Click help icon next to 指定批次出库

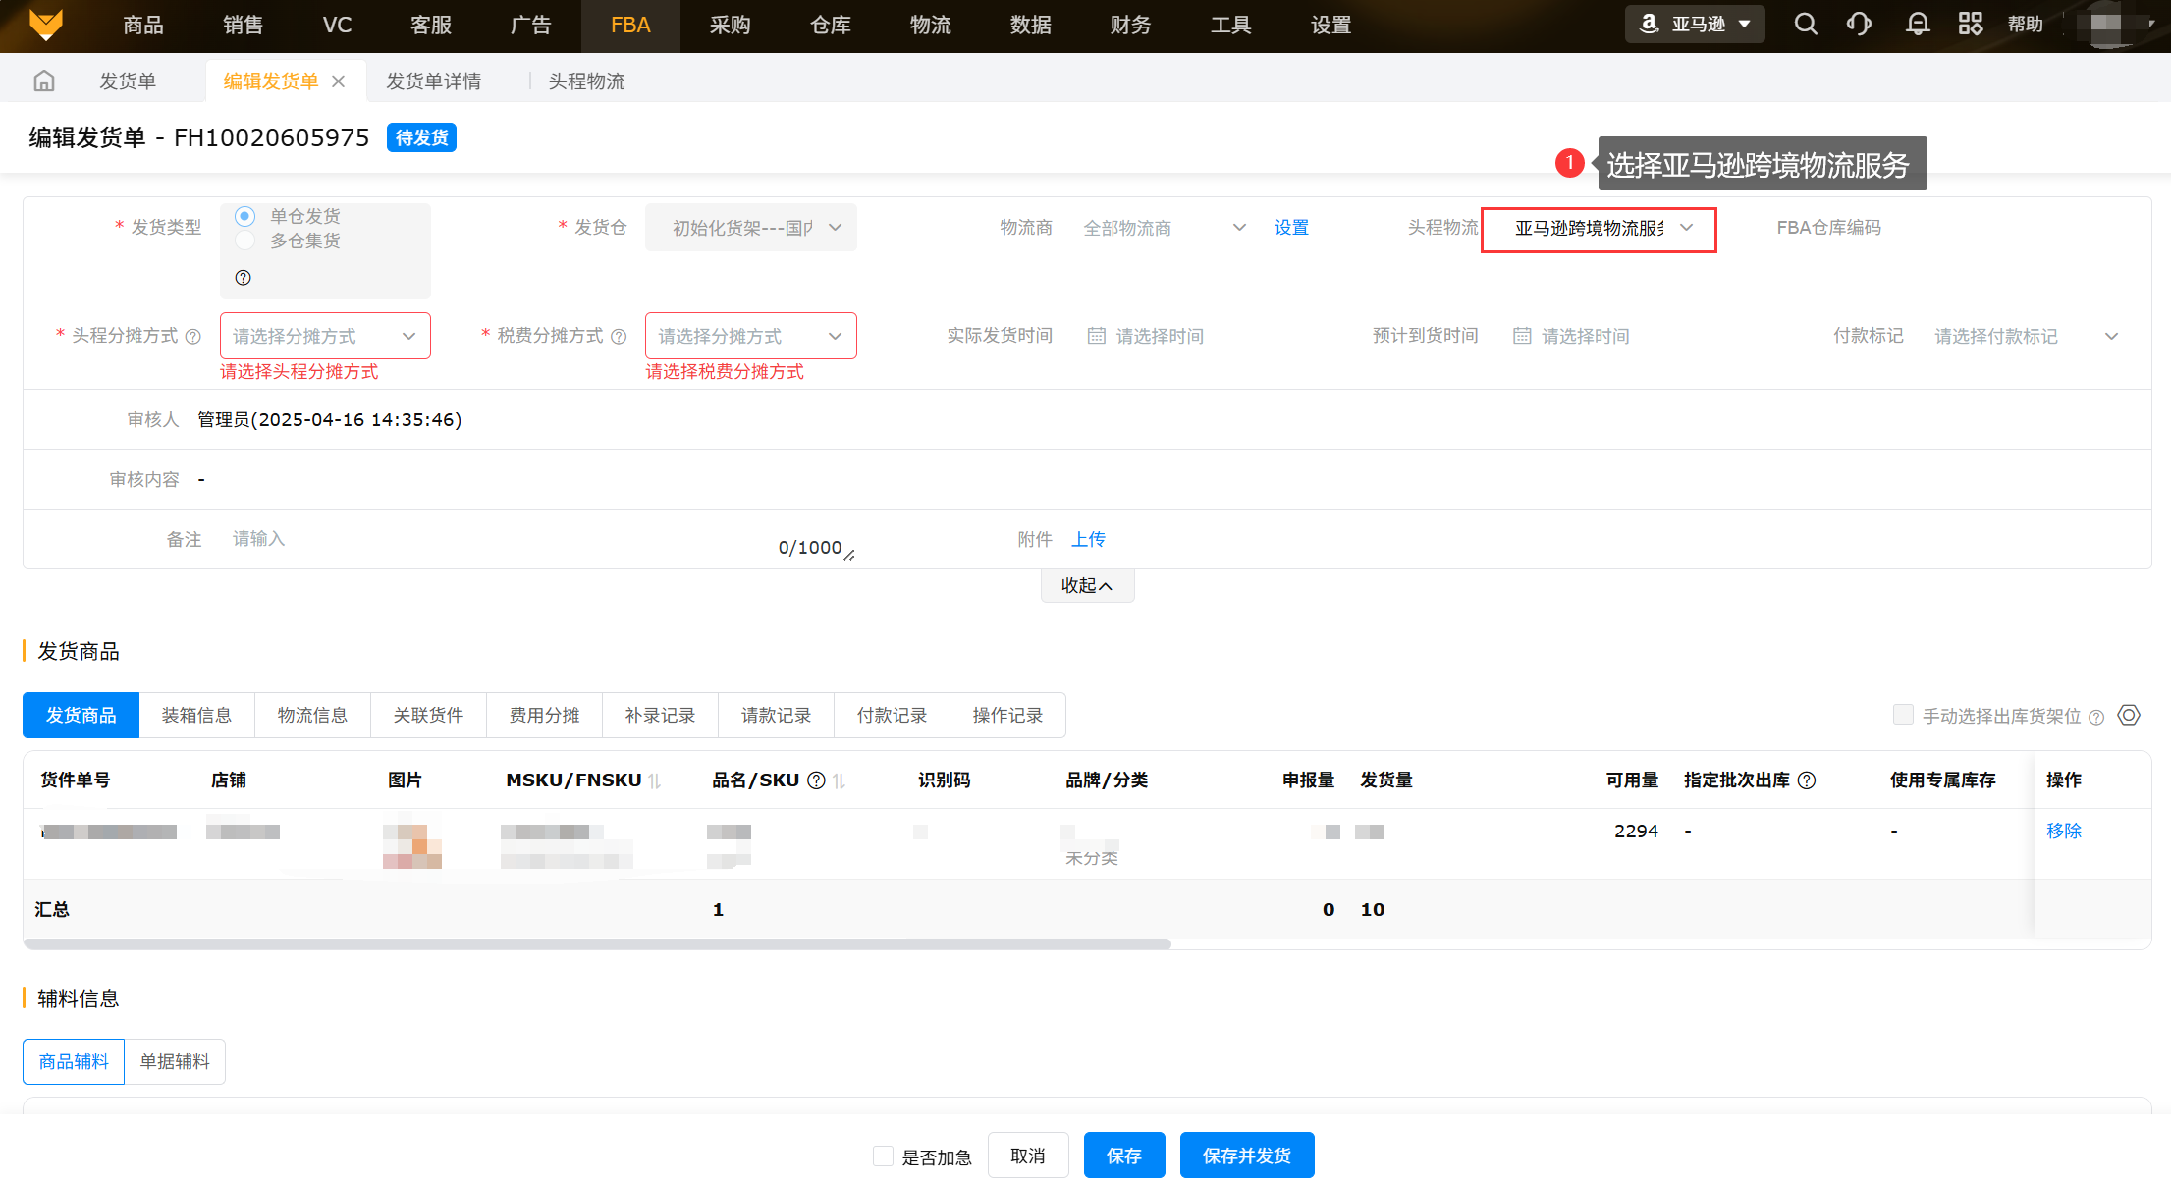[x=1807, y=780]
